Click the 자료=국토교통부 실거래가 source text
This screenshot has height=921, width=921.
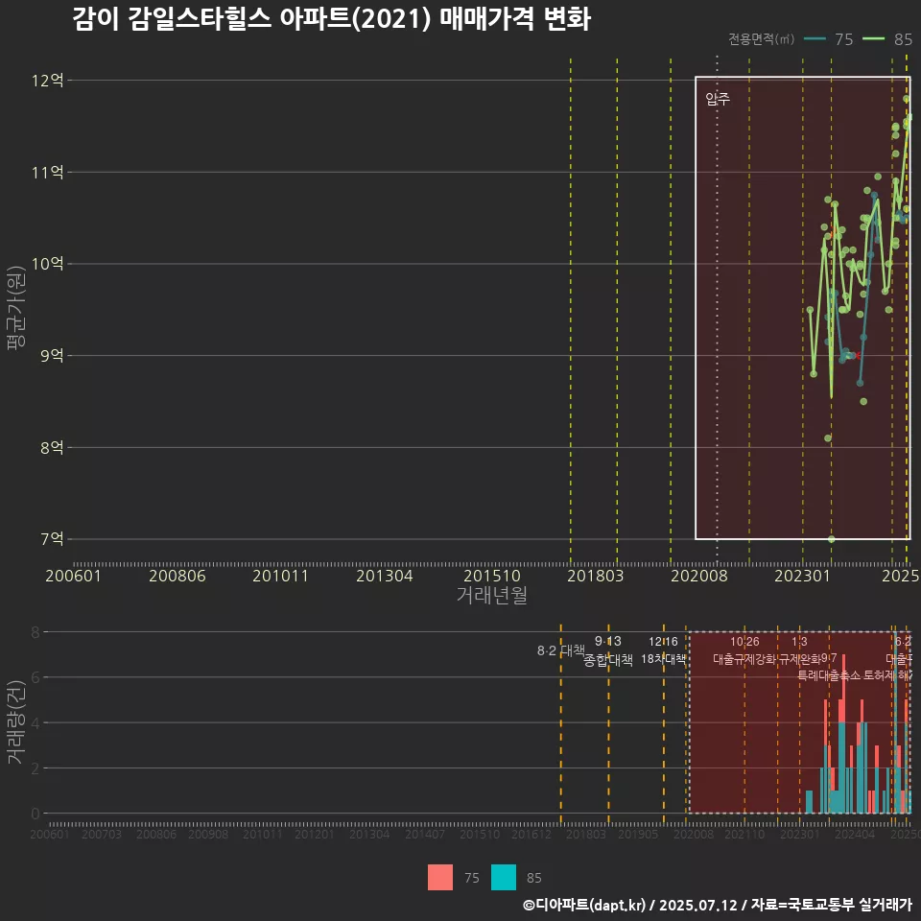click(x=831, y=905)
